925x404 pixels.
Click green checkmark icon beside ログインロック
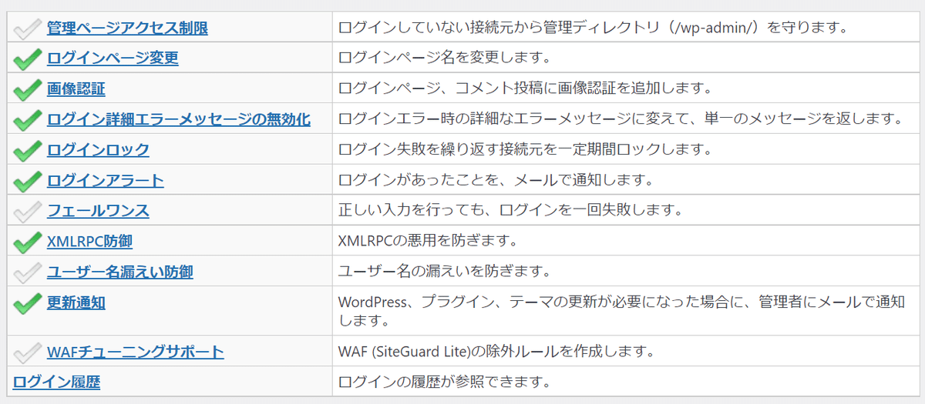coord(27,151)
